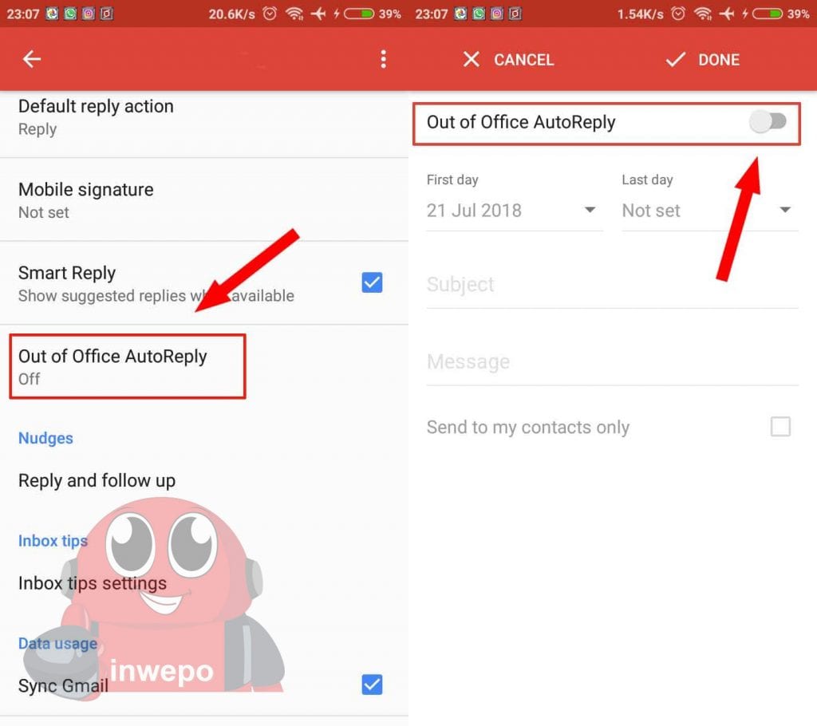Tap WhatsApp notification icon in left status bar

click(70, 14)
